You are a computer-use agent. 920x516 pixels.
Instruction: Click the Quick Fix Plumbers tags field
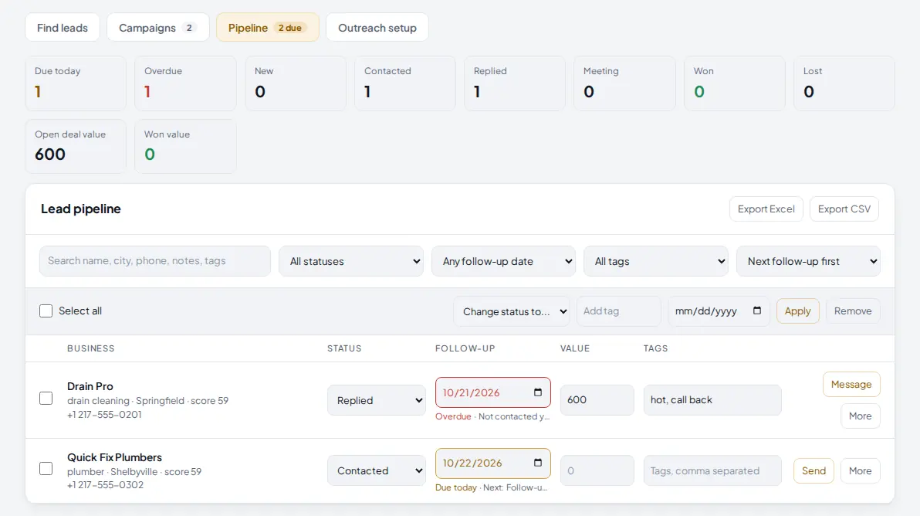coord(712,470)
